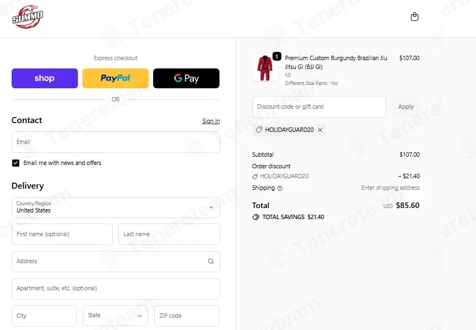Expand the Country/Region dropdown
Screen dimensions: 476x330
[x=116, y=207]
